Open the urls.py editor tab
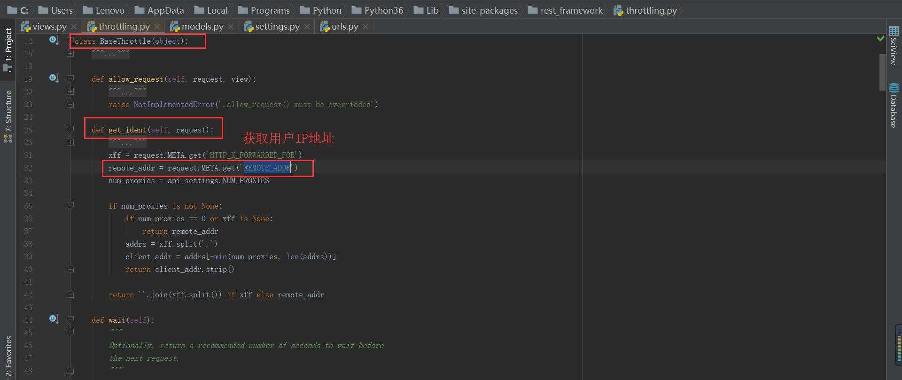The image size is (902, 380). click(x=345, y=26)
